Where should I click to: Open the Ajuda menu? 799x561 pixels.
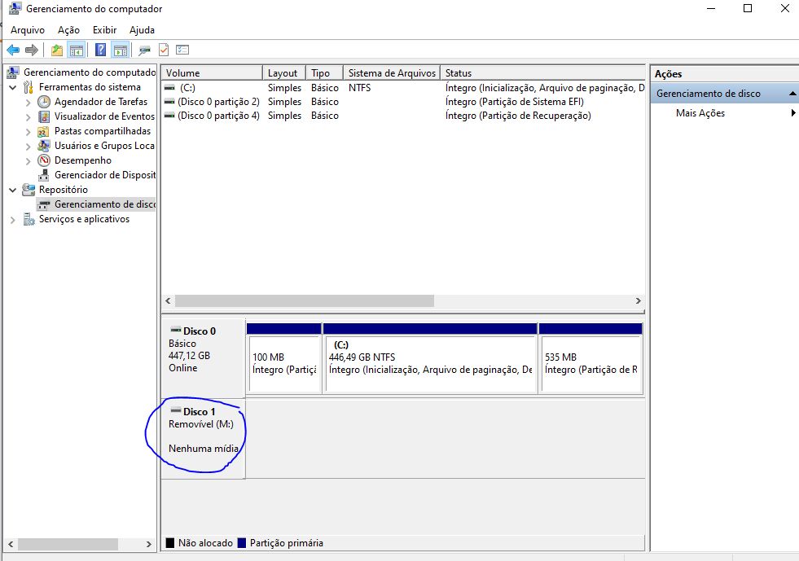pos(142,30)
